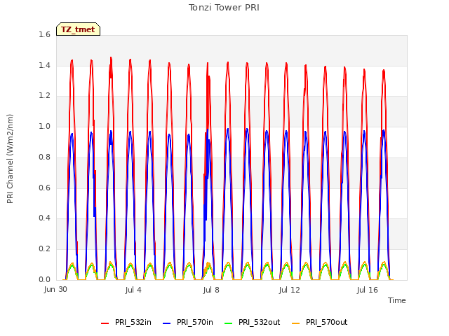The width and height of the screenshot is (449, 336).
Task: Toggle the PRI_532in legend entry
Action: pyautogui.click(x=126, y=322)
